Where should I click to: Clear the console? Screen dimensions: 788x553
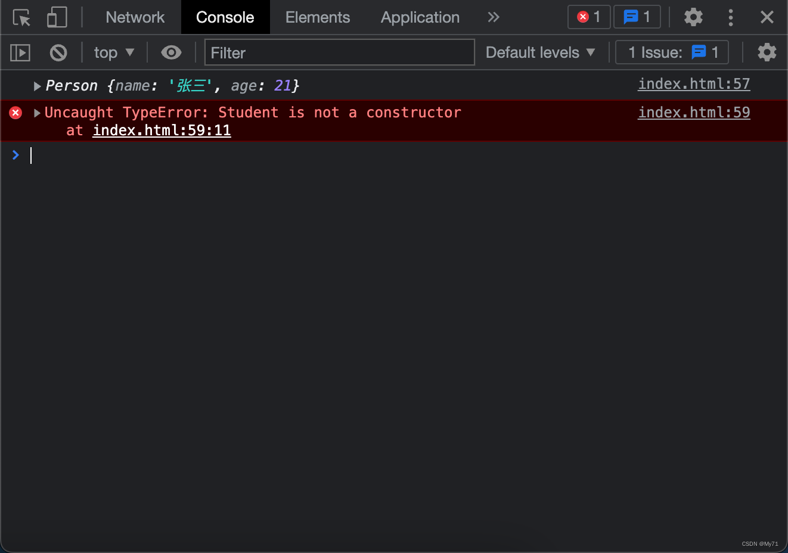click(58, 53)
